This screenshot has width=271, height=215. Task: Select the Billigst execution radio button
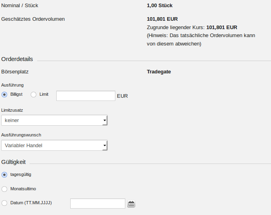coord(5,95)
